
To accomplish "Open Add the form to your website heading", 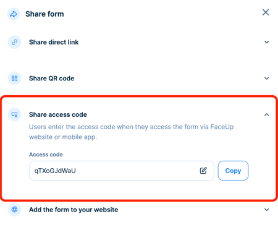I will [74, 210].
